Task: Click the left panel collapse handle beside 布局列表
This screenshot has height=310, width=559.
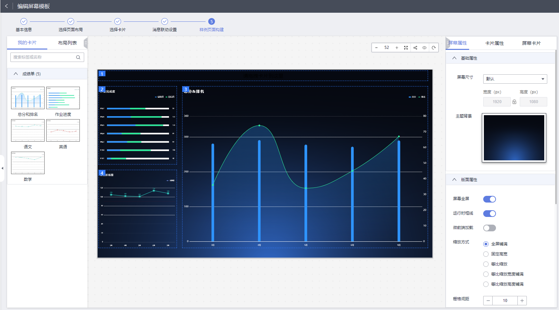Action: (86, 43)
